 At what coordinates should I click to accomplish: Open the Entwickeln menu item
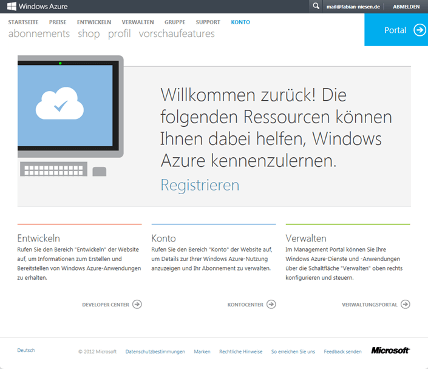tap(94, 22)
